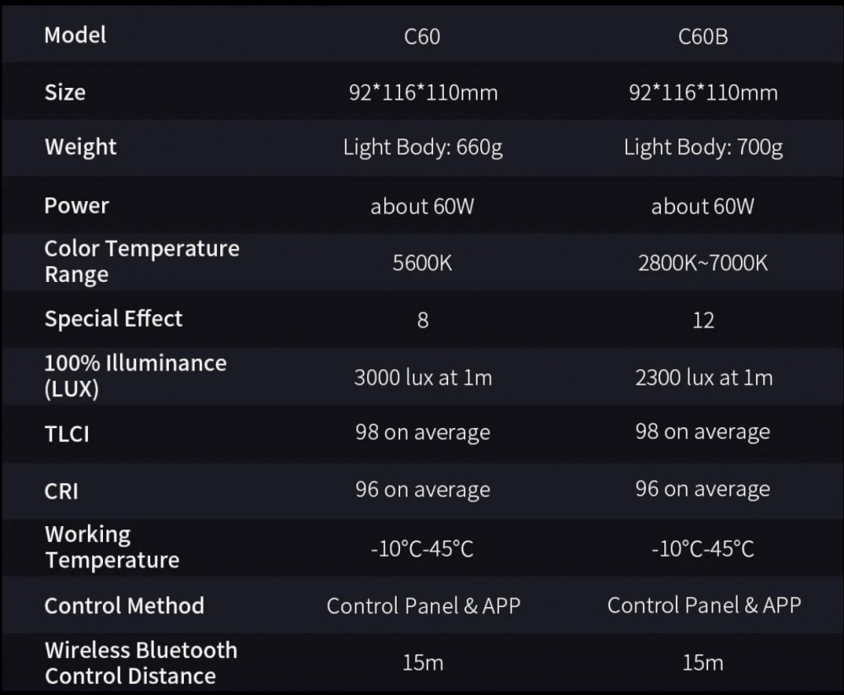The width and height of the screenshot is (844, 695).
Task: Click the C60 -10°C-45°C temperature cell
Action: (x=422, y=550)
